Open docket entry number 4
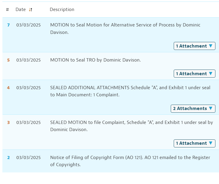 pos(8,88)
